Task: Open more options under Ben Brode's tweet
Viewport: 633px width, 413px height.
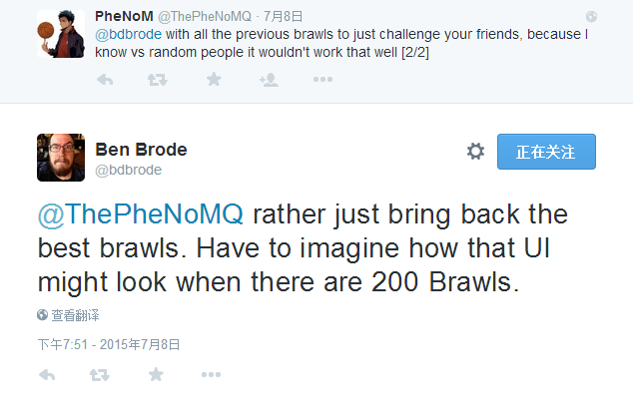Action: [211, 375]
